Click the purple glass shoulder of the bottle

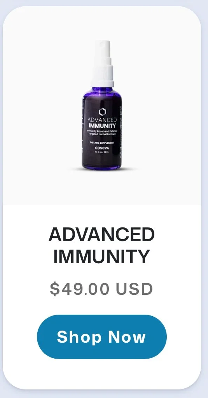(102, 92)
